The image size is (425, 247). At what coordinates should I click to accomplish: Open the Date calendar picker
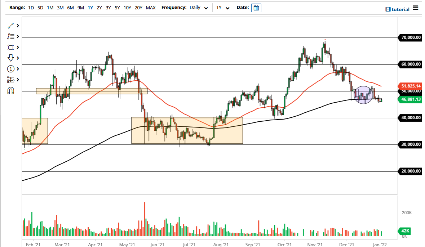tap(256, 8)
